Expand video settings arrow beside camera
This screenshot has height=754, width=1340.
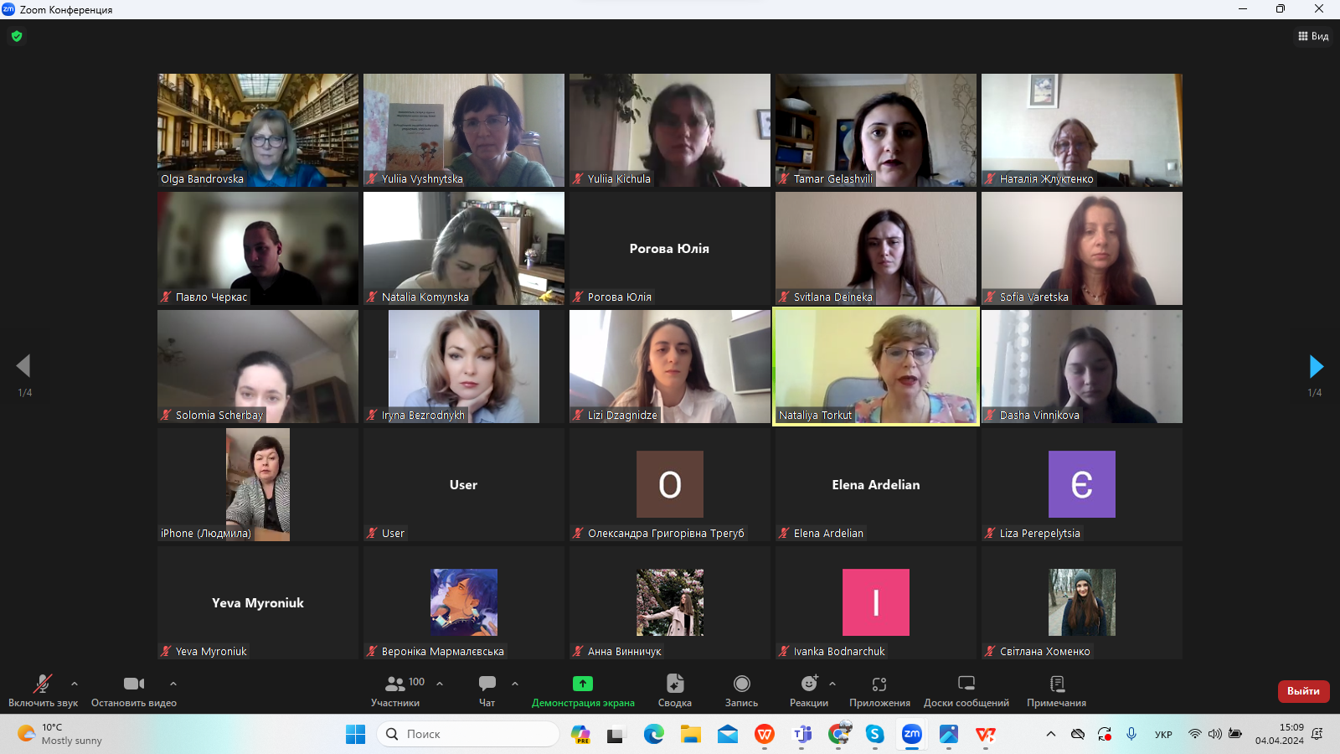[173, 684]
